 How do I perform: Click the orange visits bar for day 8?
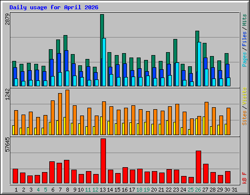point(67,112)
